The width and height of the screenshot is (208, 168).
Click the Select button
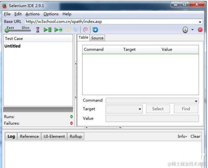pyautogui.click(x=158, y=109)
